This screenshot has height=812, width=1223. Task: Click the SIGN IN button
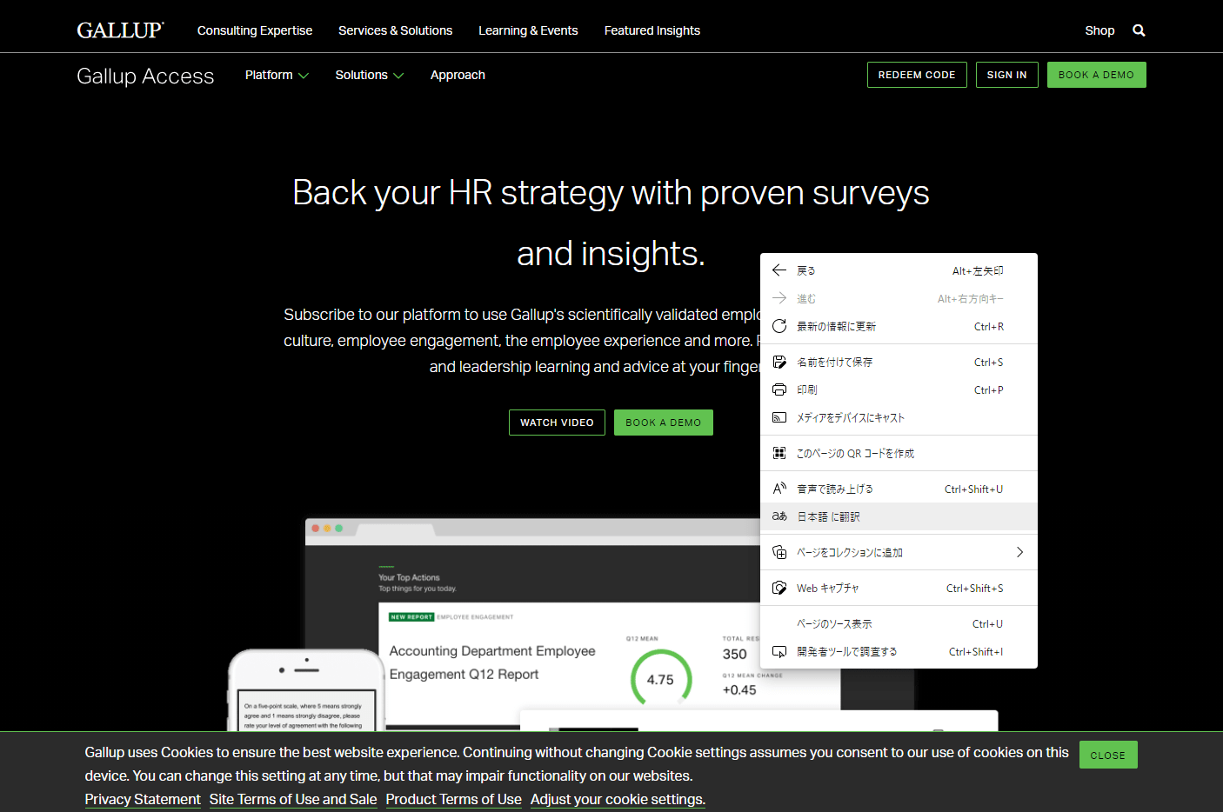tap(1006, 75)
